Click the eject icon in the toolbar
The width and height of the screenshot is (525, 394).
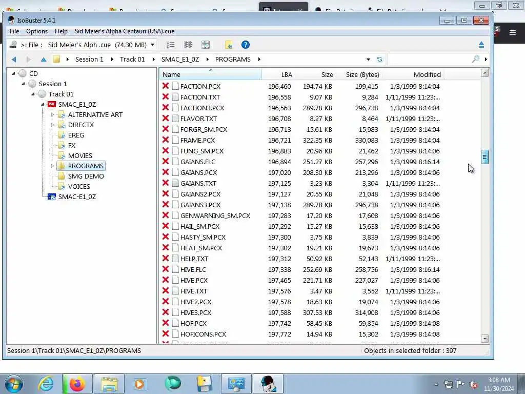[481, 45]
